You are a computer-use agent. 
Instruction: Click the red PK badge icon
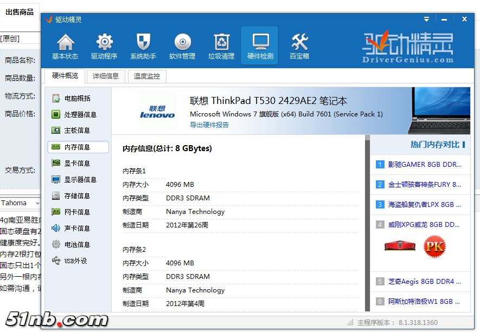(434, 246)
